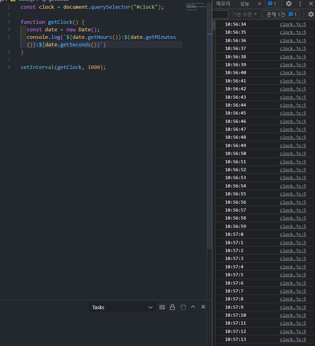This screenshot has width=315, height=346.
Task: Open DevTools more options kebab menu
Action: (x=300, y=4)
